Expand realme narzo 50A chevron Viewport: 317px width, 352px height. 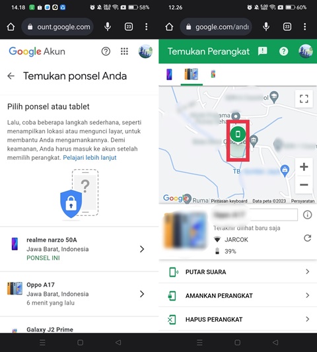tap(142, 249)
